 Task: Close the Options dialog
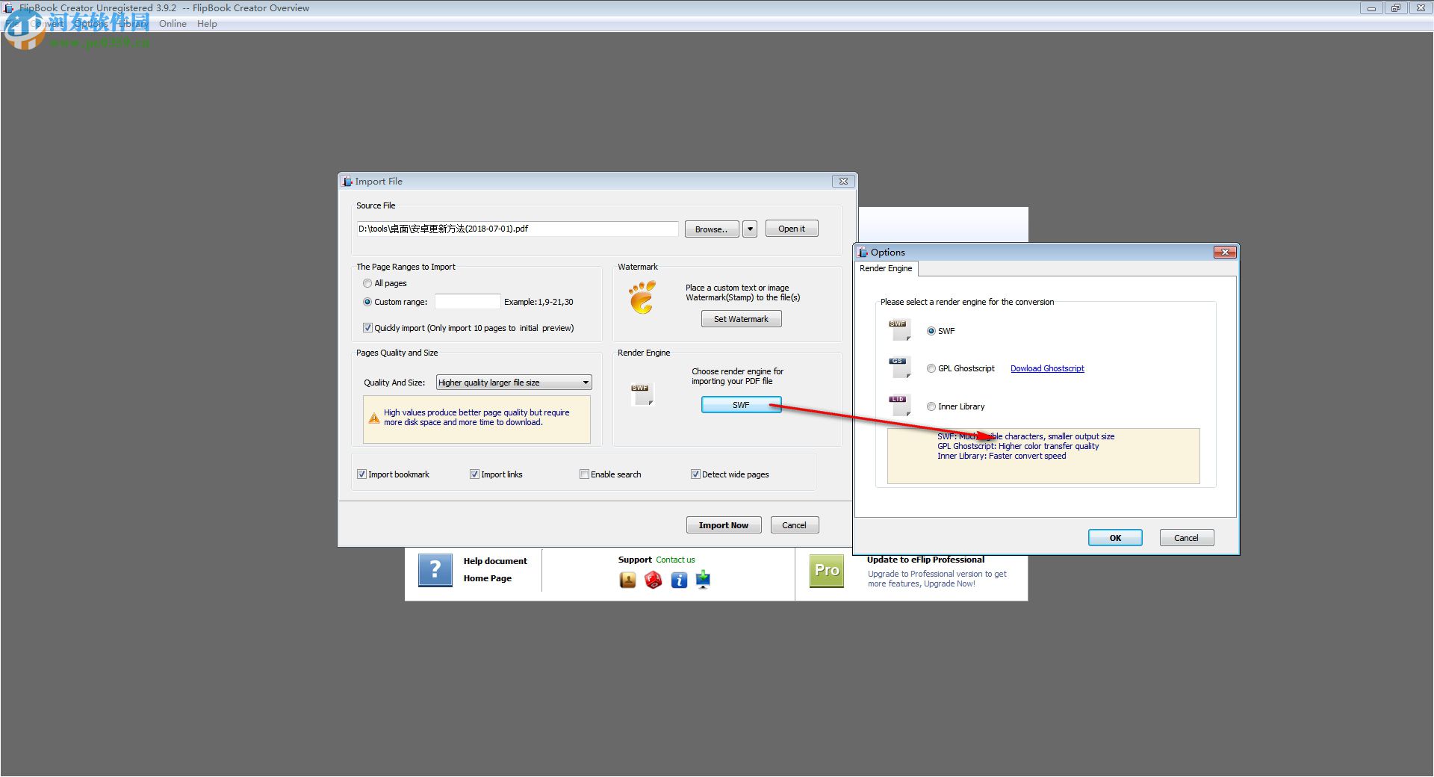pyautogui.click(x=1225, y=253)
